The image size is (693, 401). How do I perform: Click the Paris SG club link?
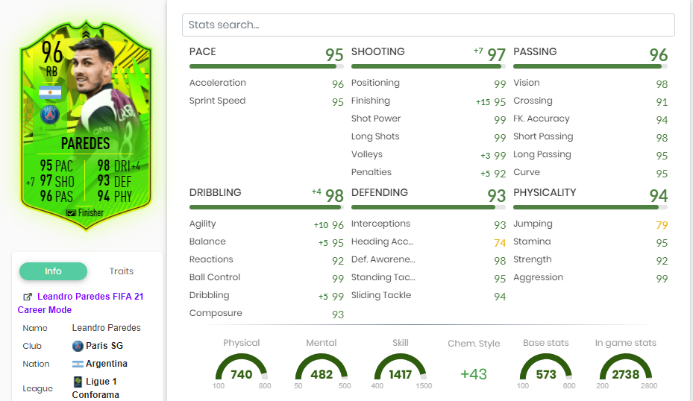104,346
